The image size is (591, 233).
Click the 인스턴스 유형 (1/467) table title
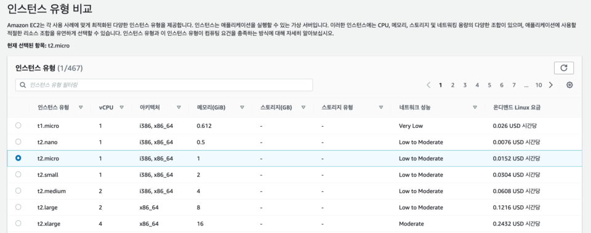[49, 68]
